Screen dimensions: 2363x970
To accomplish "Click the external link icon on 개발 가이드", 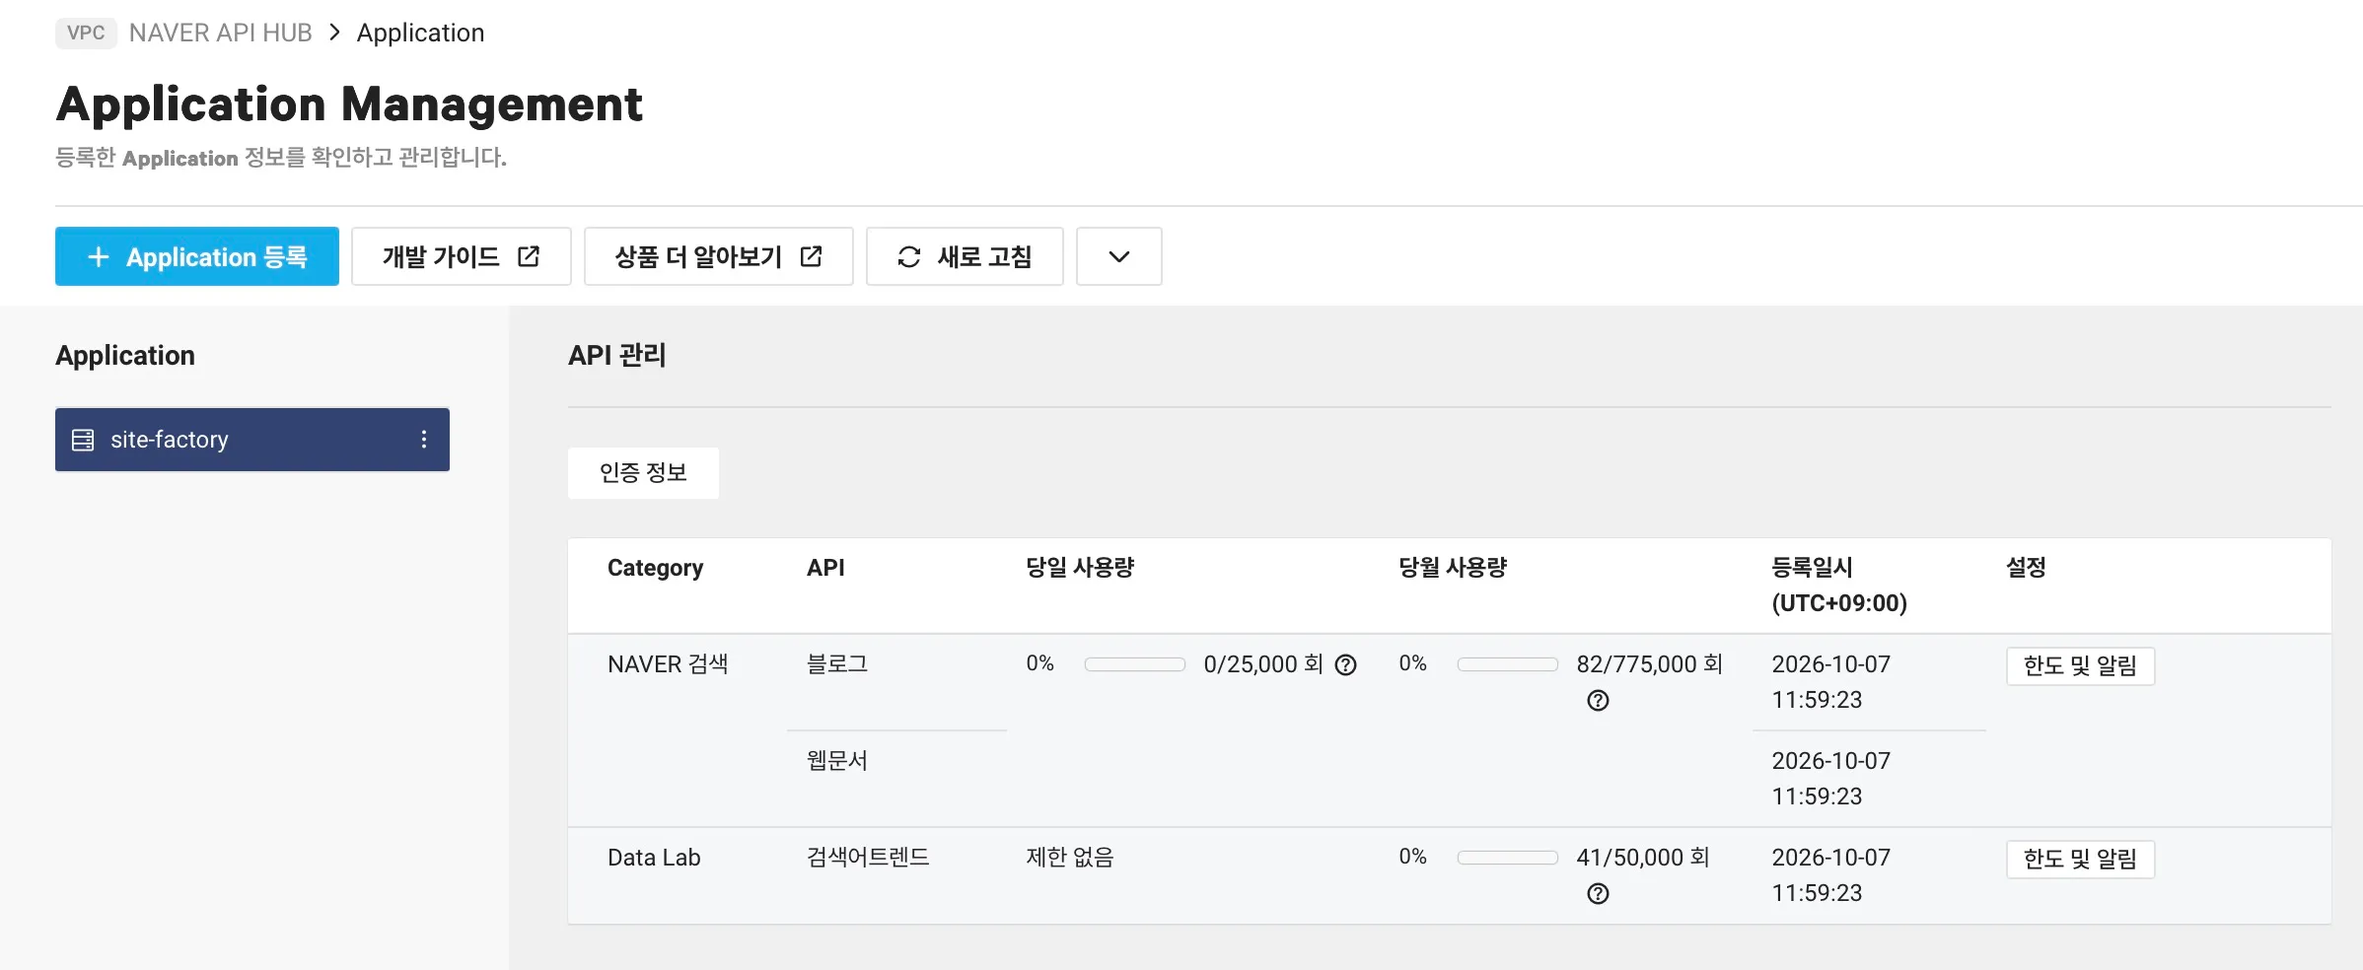I will pos(529,256).
